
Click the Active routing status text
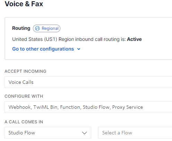[134, 39]
